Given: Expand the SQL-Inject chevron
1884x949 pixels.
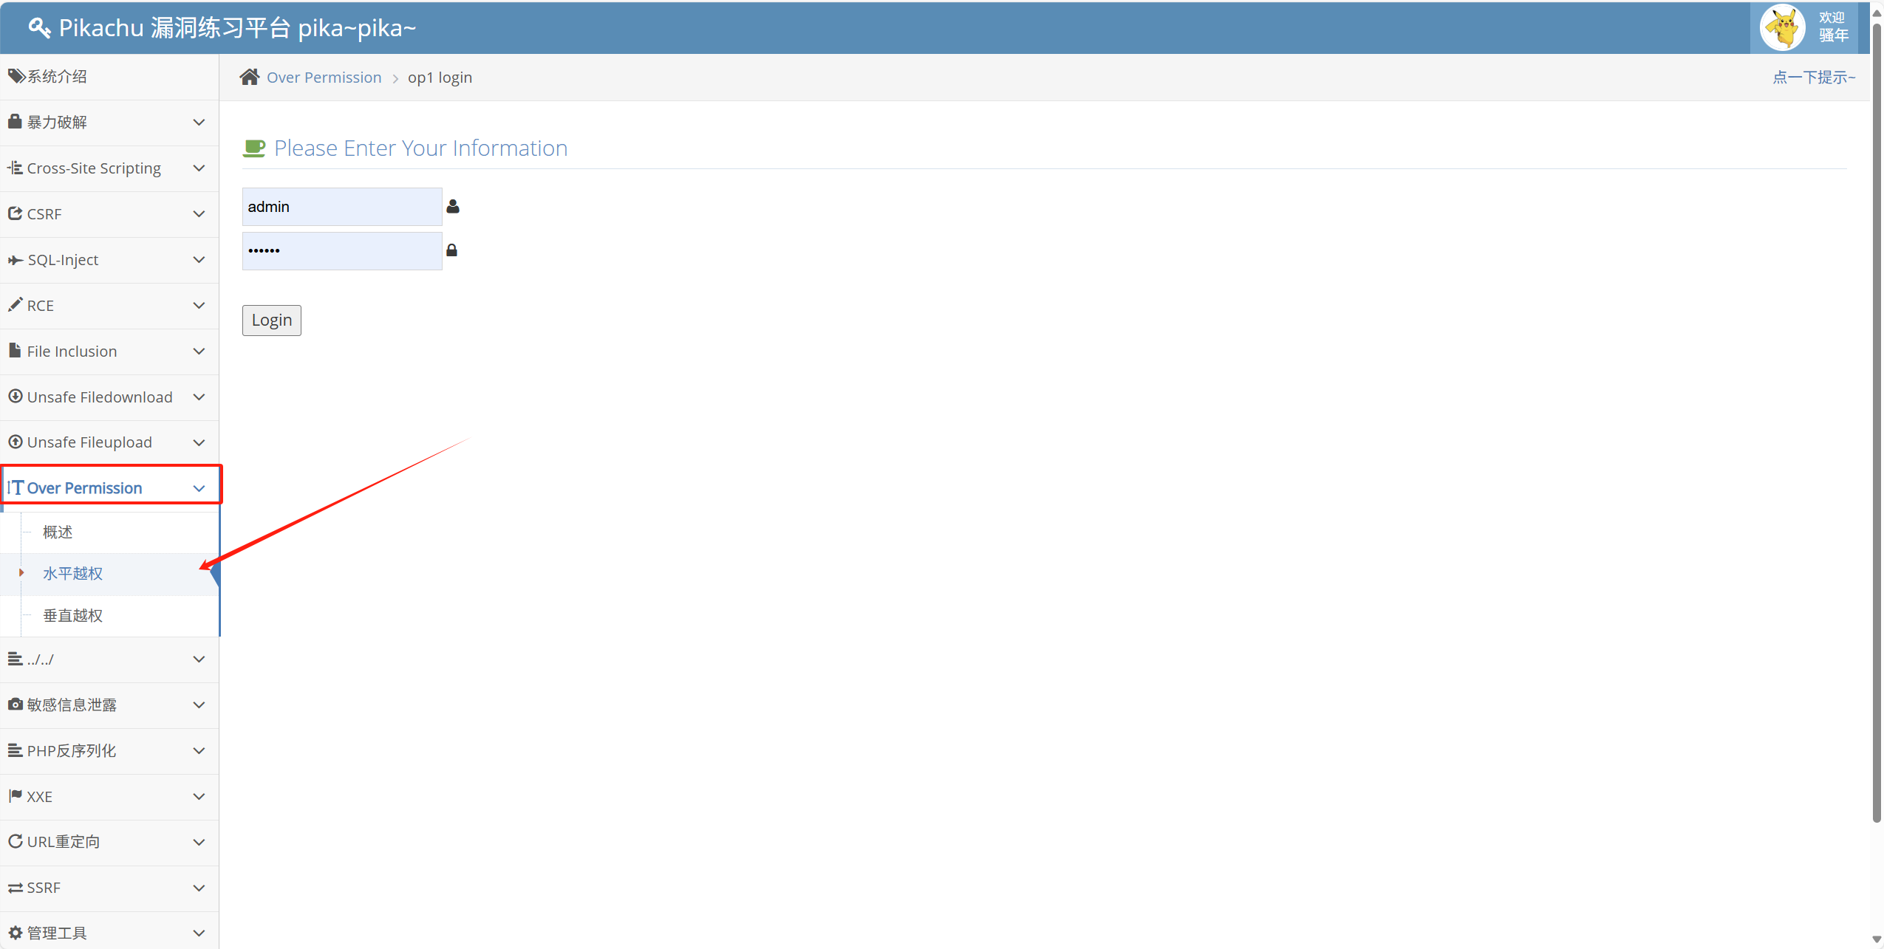Looking at the screenshot, I should click(199, 260).
